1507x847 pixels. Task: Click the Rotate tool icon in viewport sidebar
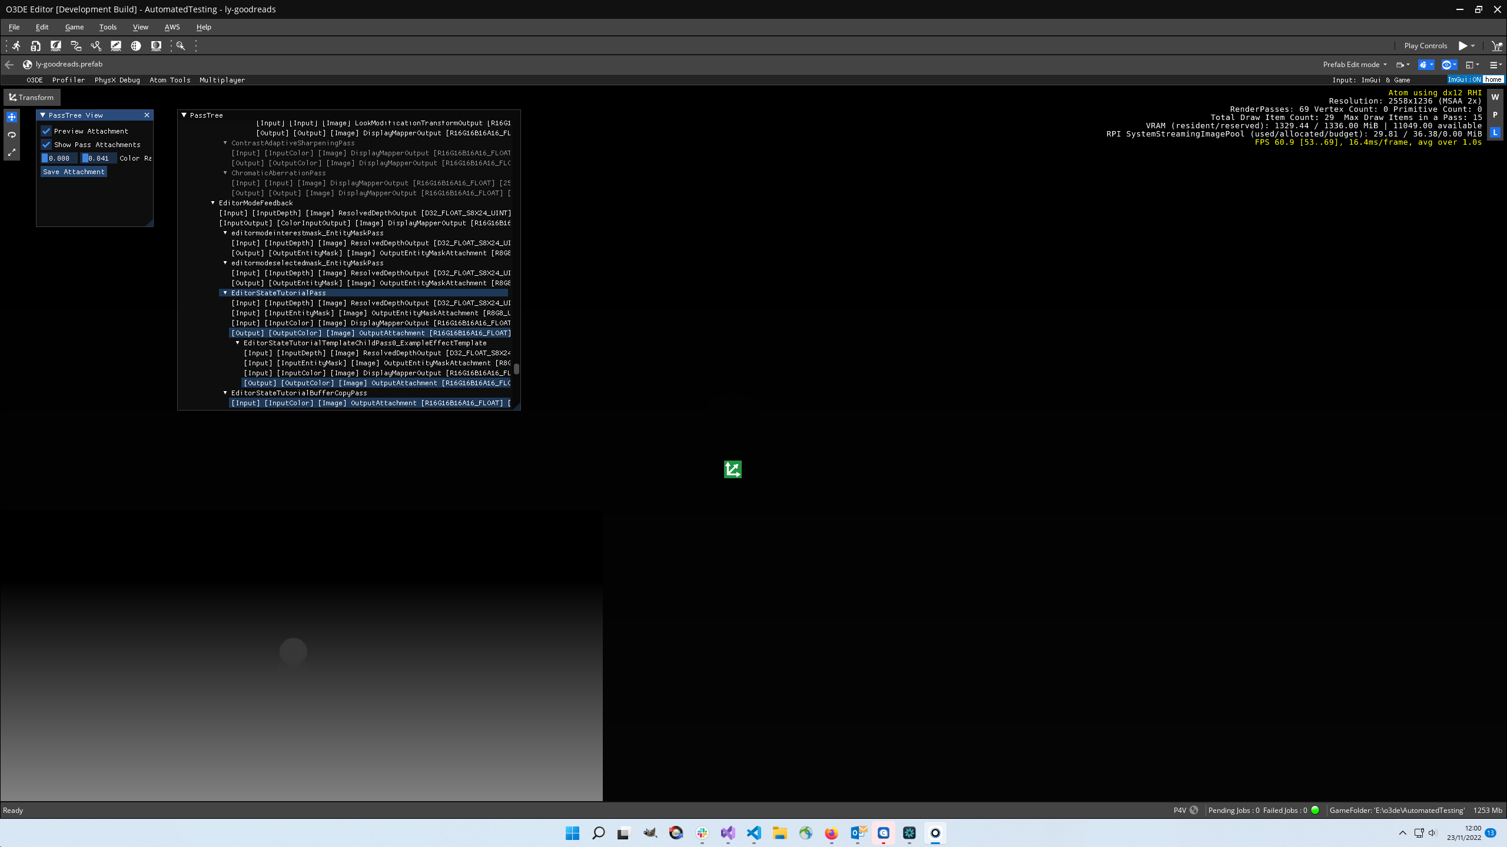pyautogui.click(x=12, y=135)
